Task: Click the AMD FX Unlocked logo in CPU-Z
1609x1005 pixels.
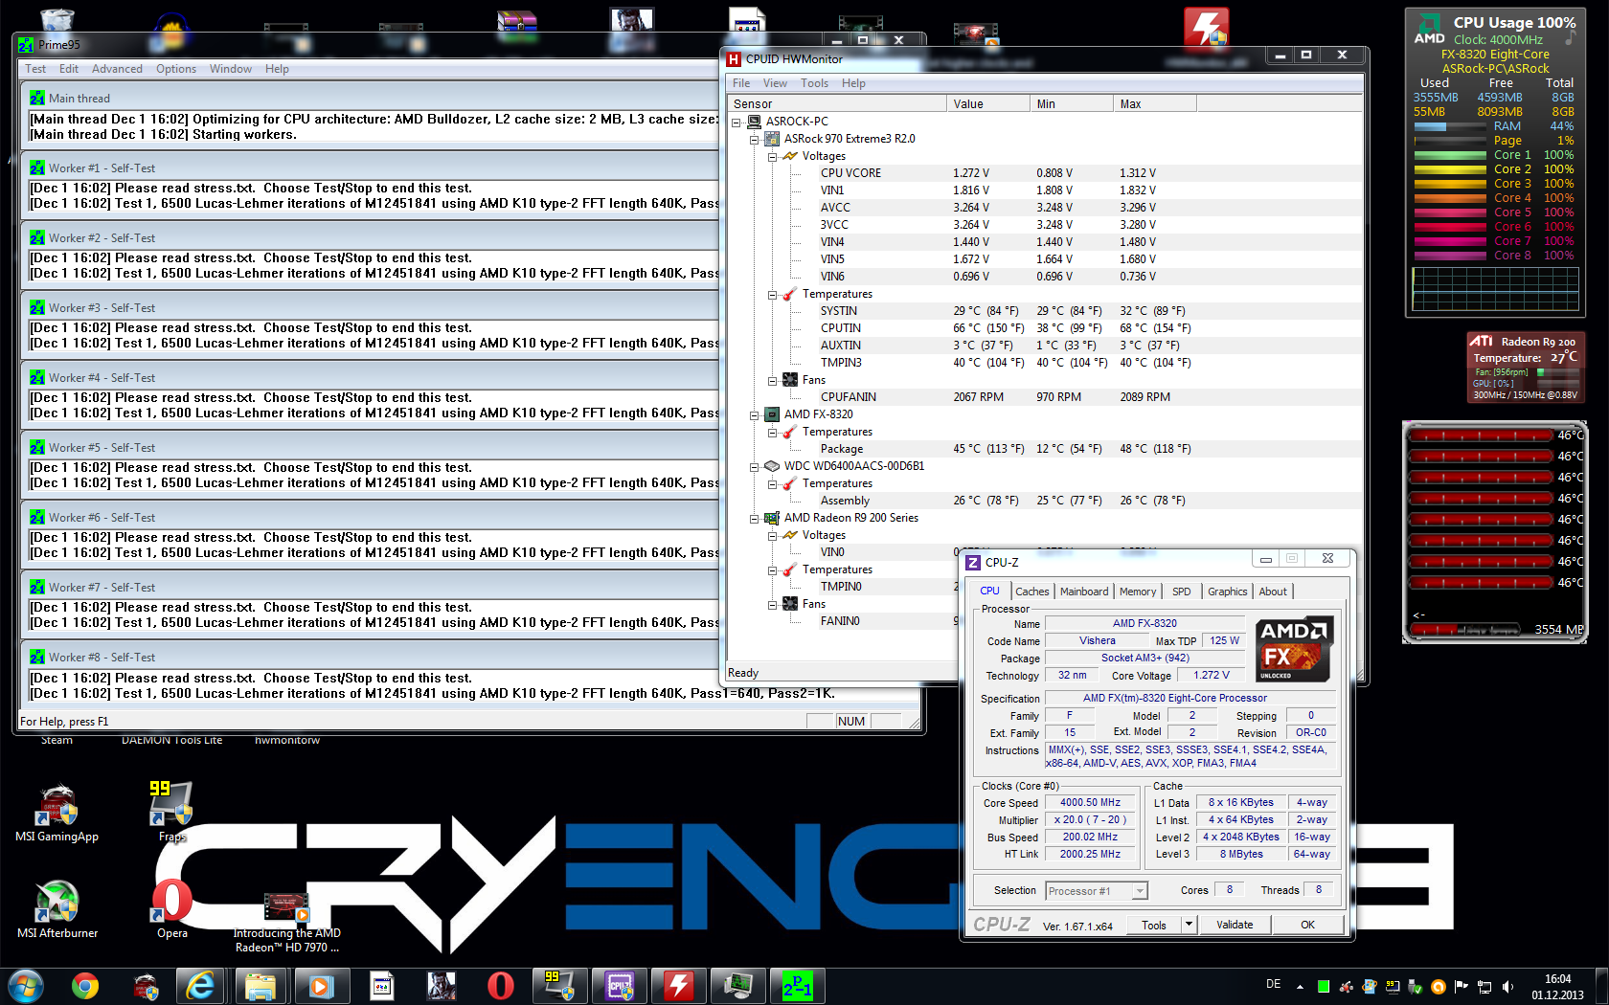Action: coord(1294,649)
